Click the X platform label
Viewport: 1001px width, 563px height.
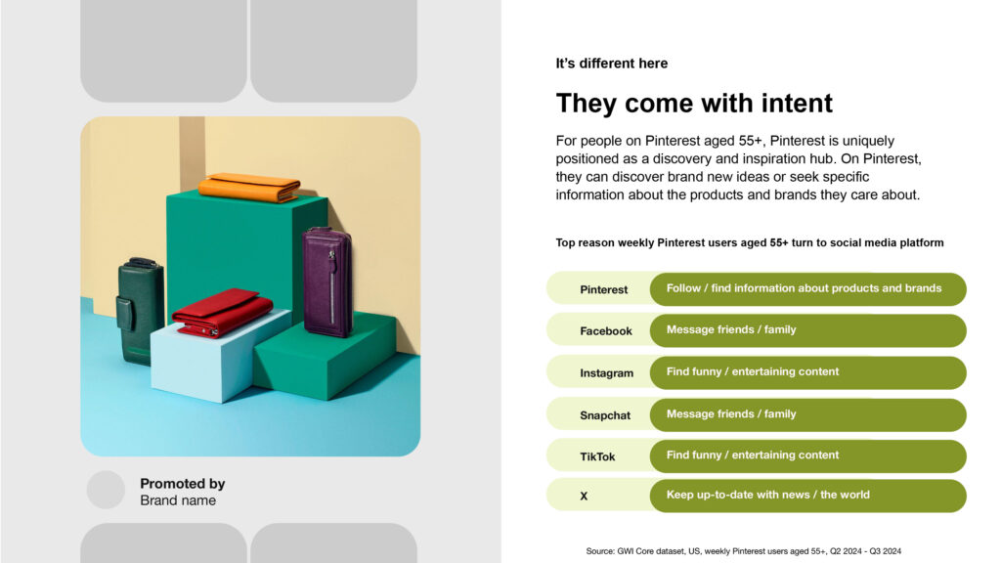click(x=584, y=496)
